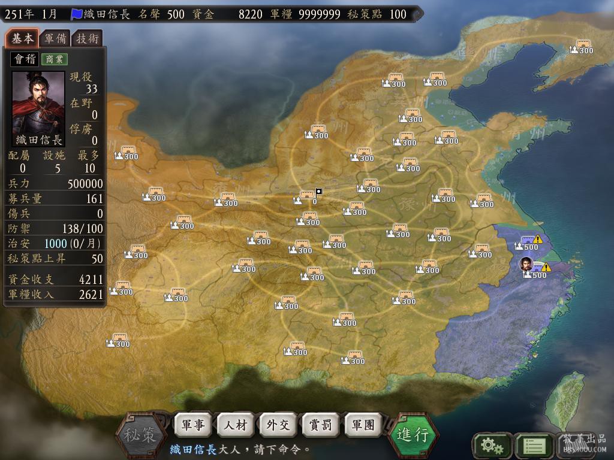Click the 俘虜 label
Viewport: 614px width, 460px height.
(x=81, y=129)
